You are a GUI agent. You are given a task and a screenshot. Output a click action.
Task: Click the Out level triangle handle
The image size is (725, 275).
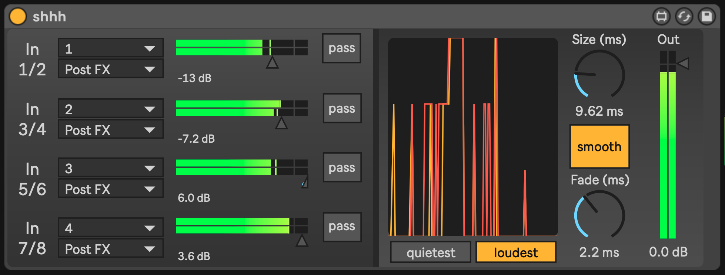click(683, 63)
